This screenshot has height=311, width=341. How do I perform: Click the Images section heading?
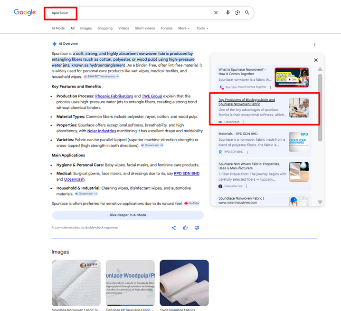(60, 252)
